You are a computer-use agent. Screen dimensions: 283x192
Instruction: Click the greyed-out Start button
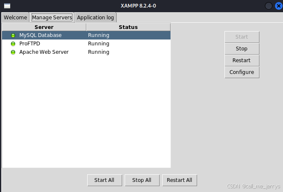(242, 37)
